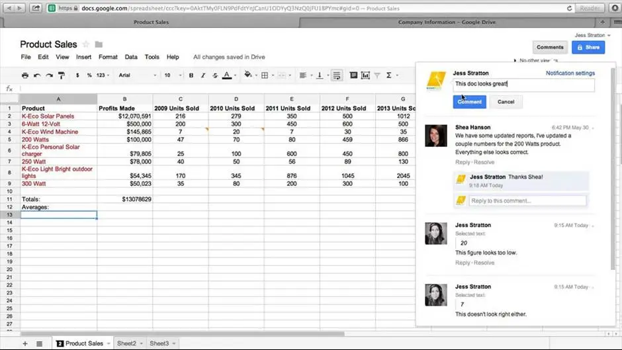This screenshot has height=350, width=622.
Task: Click the Comments button
Action: click(x=550, y=47)
